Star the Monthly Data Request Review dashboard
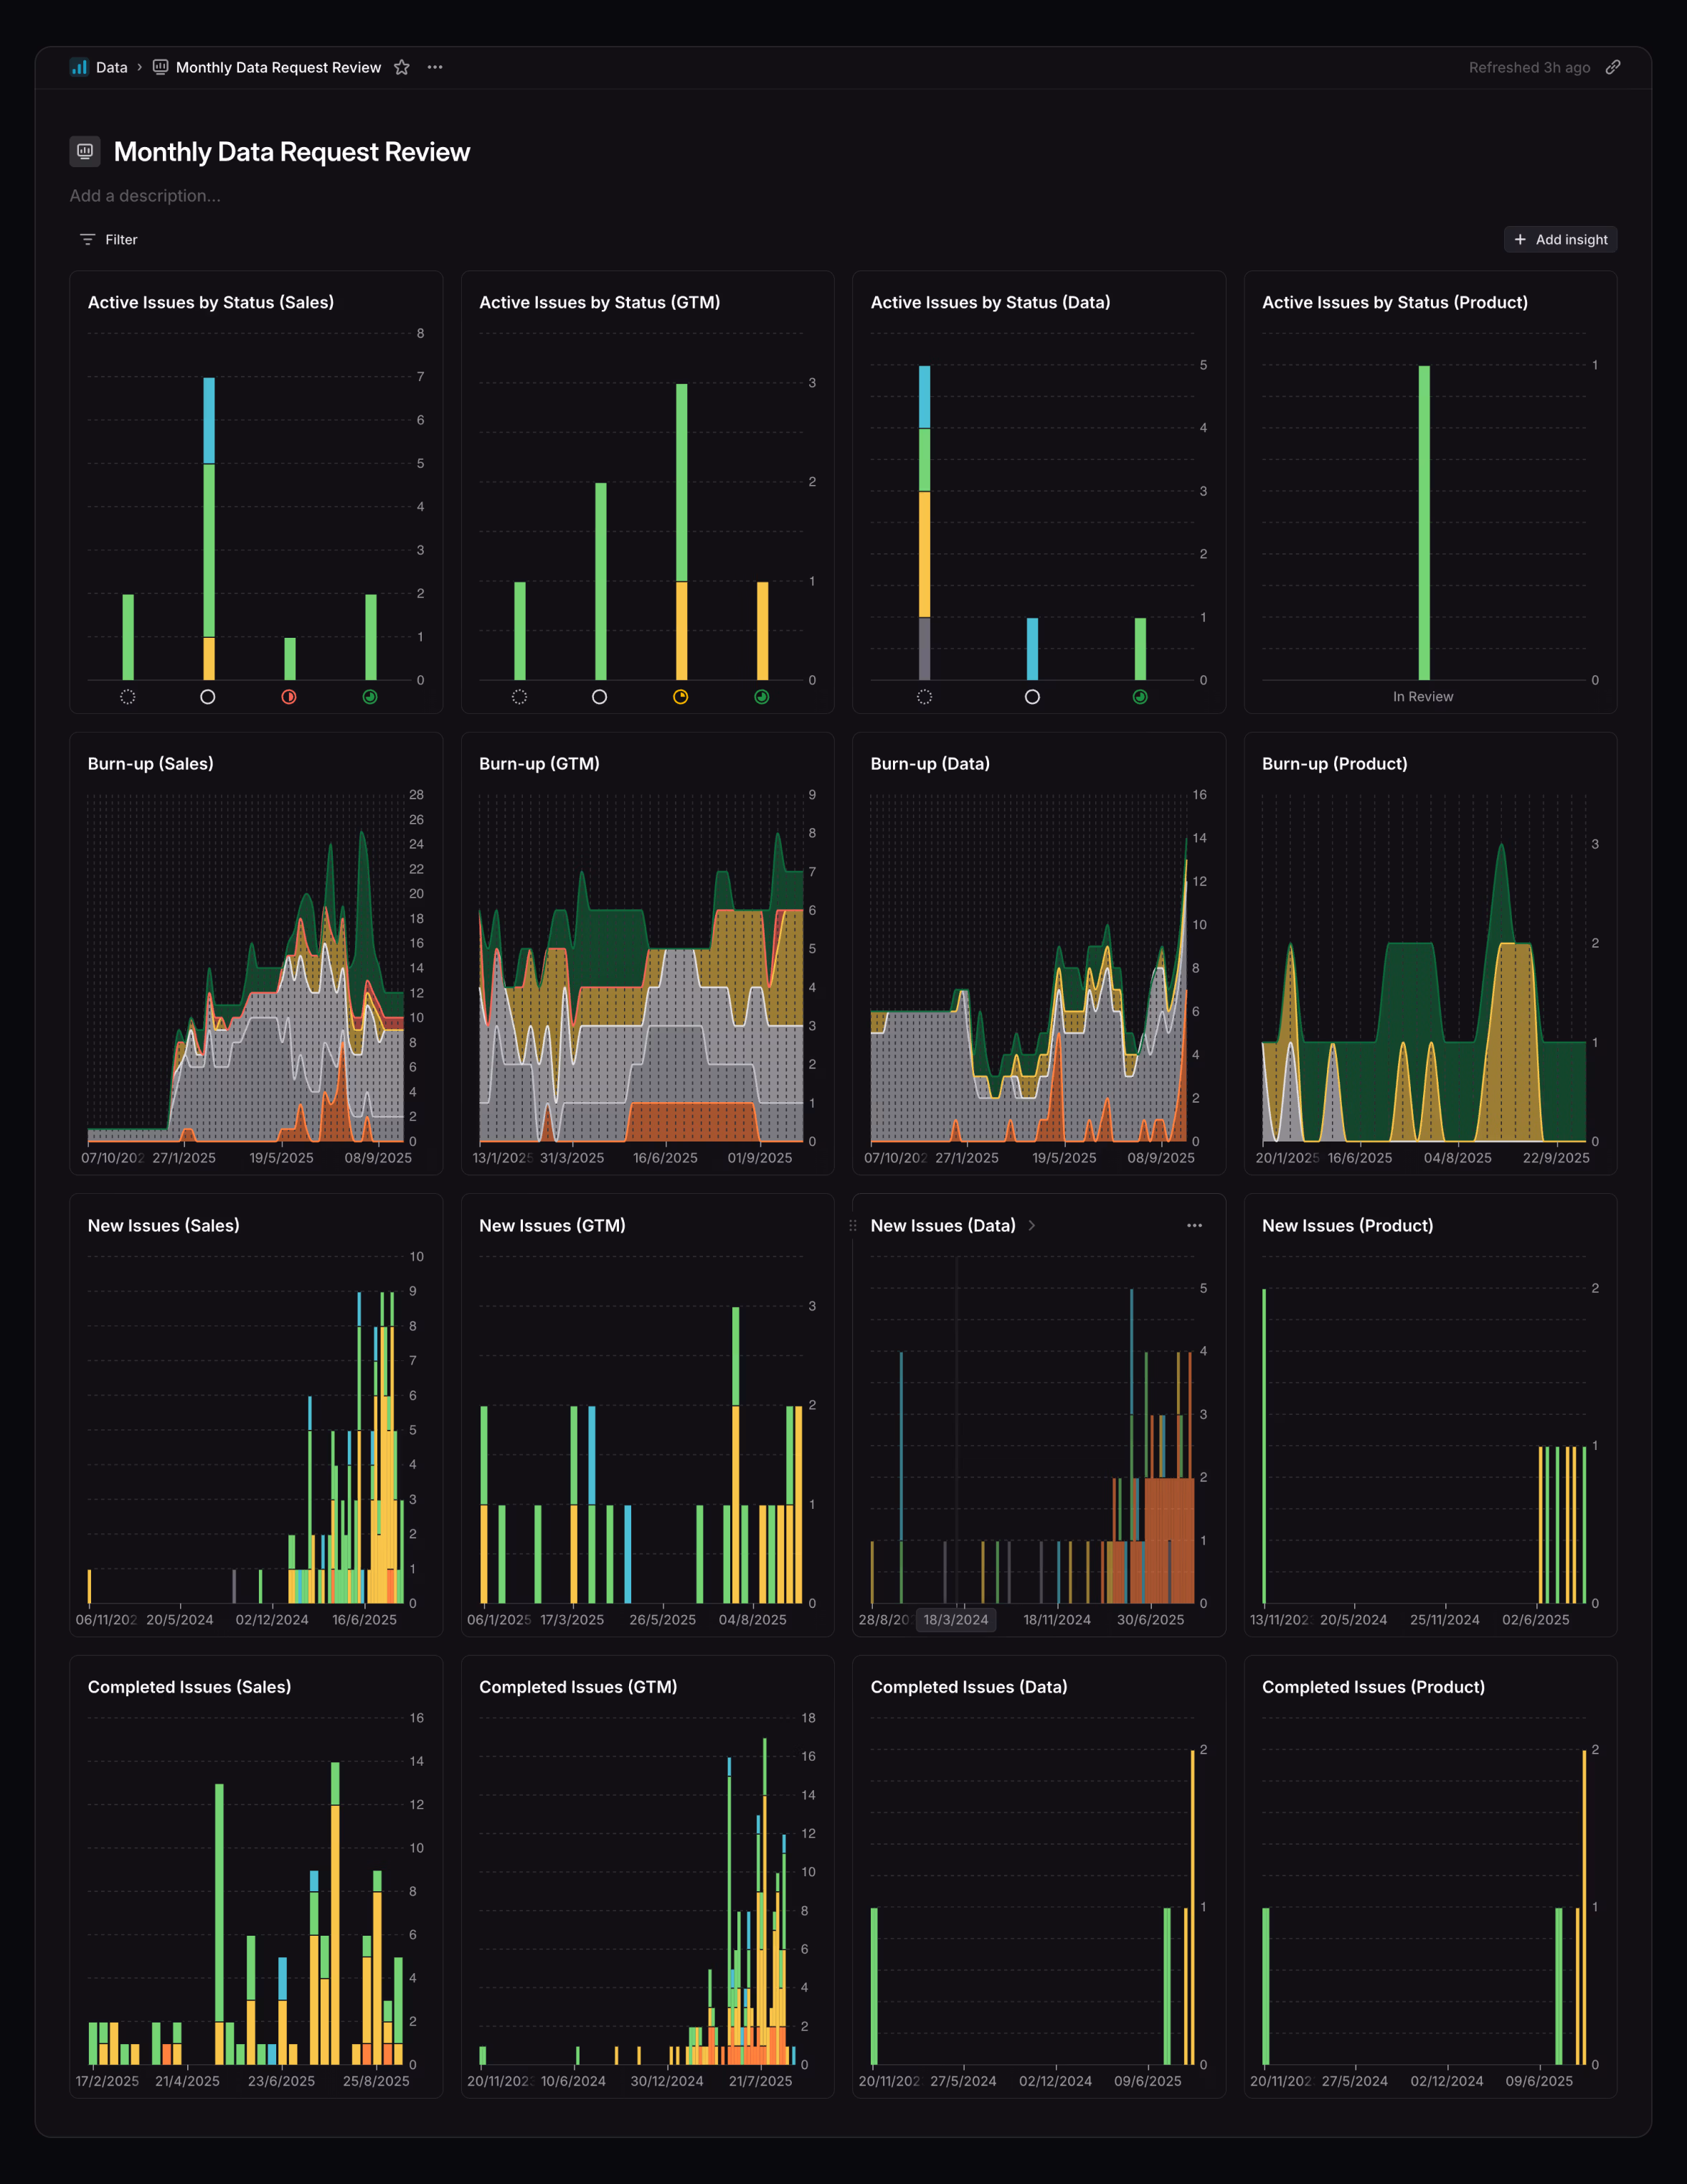The height and width of the screenshot is (2184, 1687). pos(402,67)
